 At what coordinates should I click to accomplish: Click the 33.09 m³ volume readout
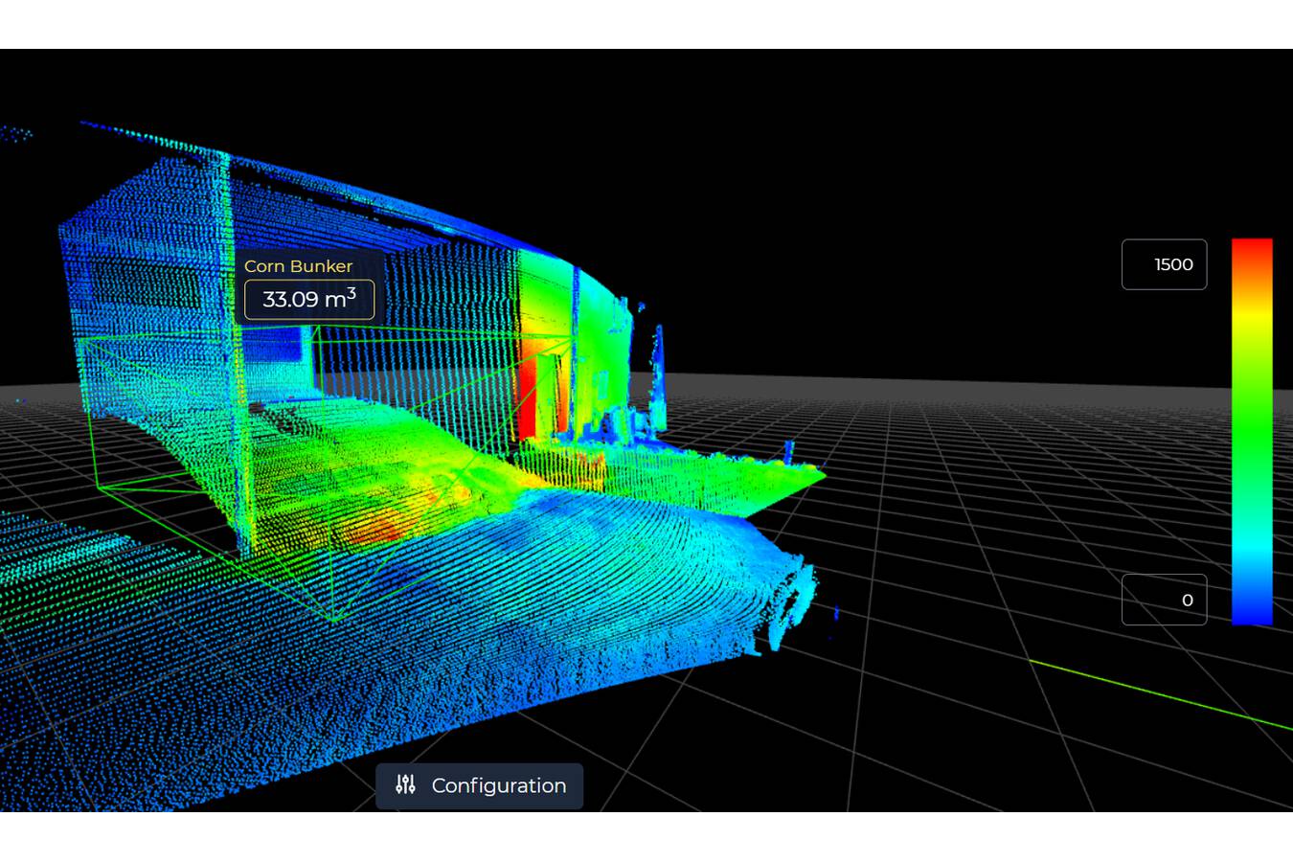point(308,300)
